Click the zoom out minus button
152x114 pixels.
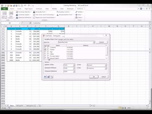133,108
